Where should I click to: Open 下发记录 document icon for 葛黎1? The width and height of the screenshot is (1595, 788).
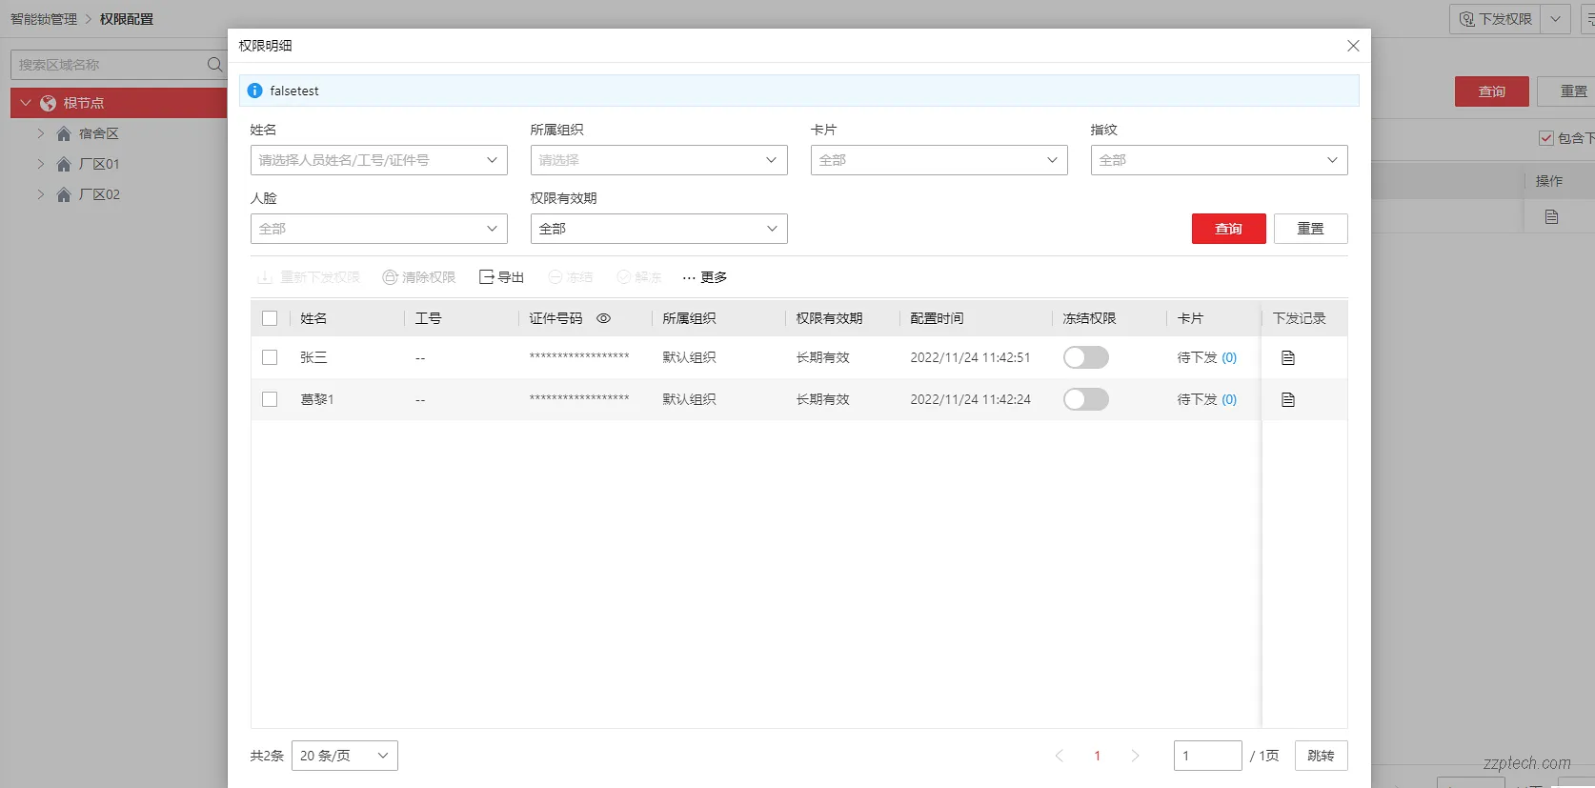click(1288, 399)
